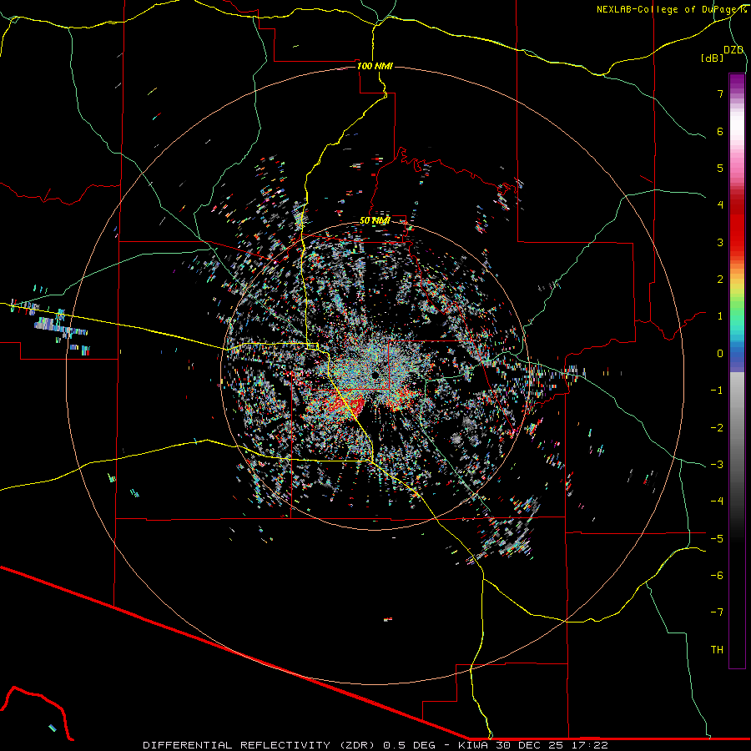Click the purple top segment of color bar
Image resolution: width=751 pixels, height=751 pixels.
(737, 82)
